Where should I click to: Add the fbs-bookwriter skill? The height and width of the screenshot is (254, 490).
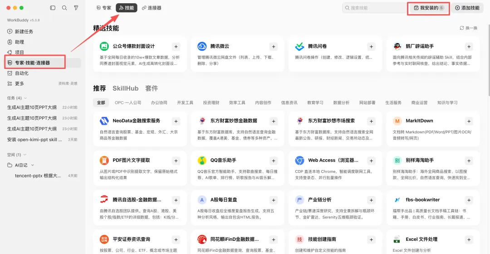point(469,200)
